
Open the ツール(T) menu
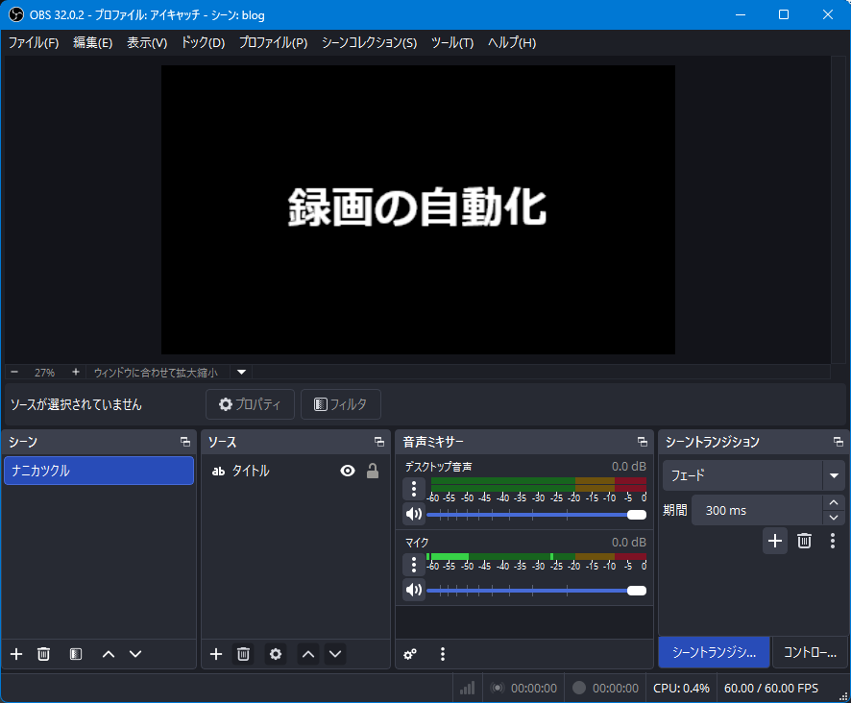click(x=451, y=42)
